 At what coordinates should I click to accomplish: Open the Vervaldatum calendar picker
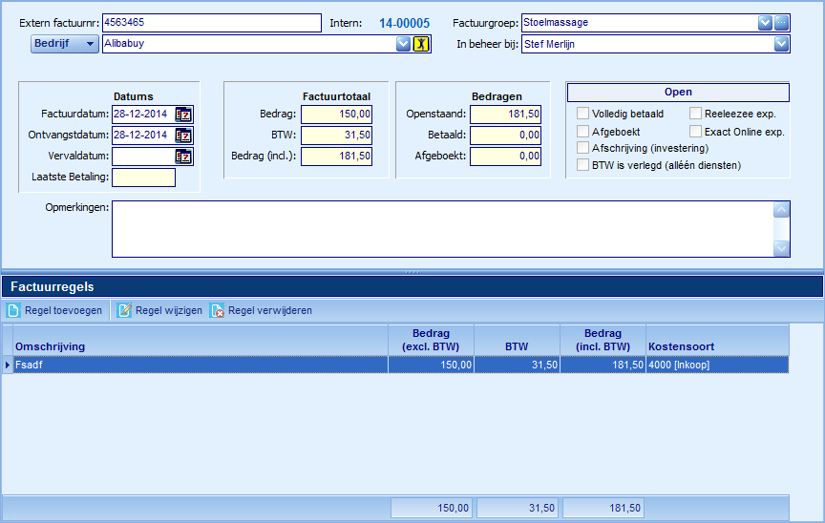(x=183, y=157)
